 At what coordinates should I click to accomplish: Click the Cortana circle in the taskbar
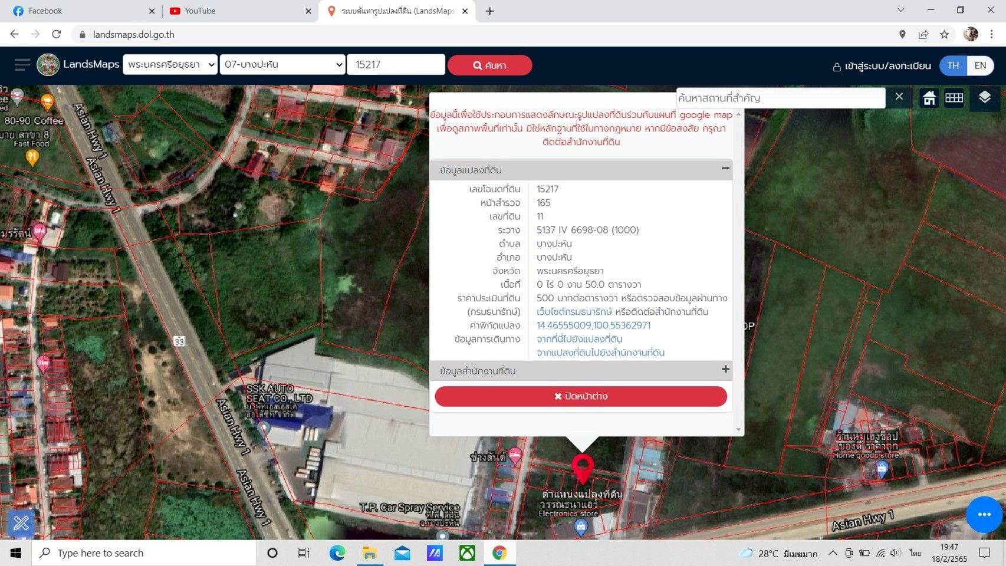point(272,553)
